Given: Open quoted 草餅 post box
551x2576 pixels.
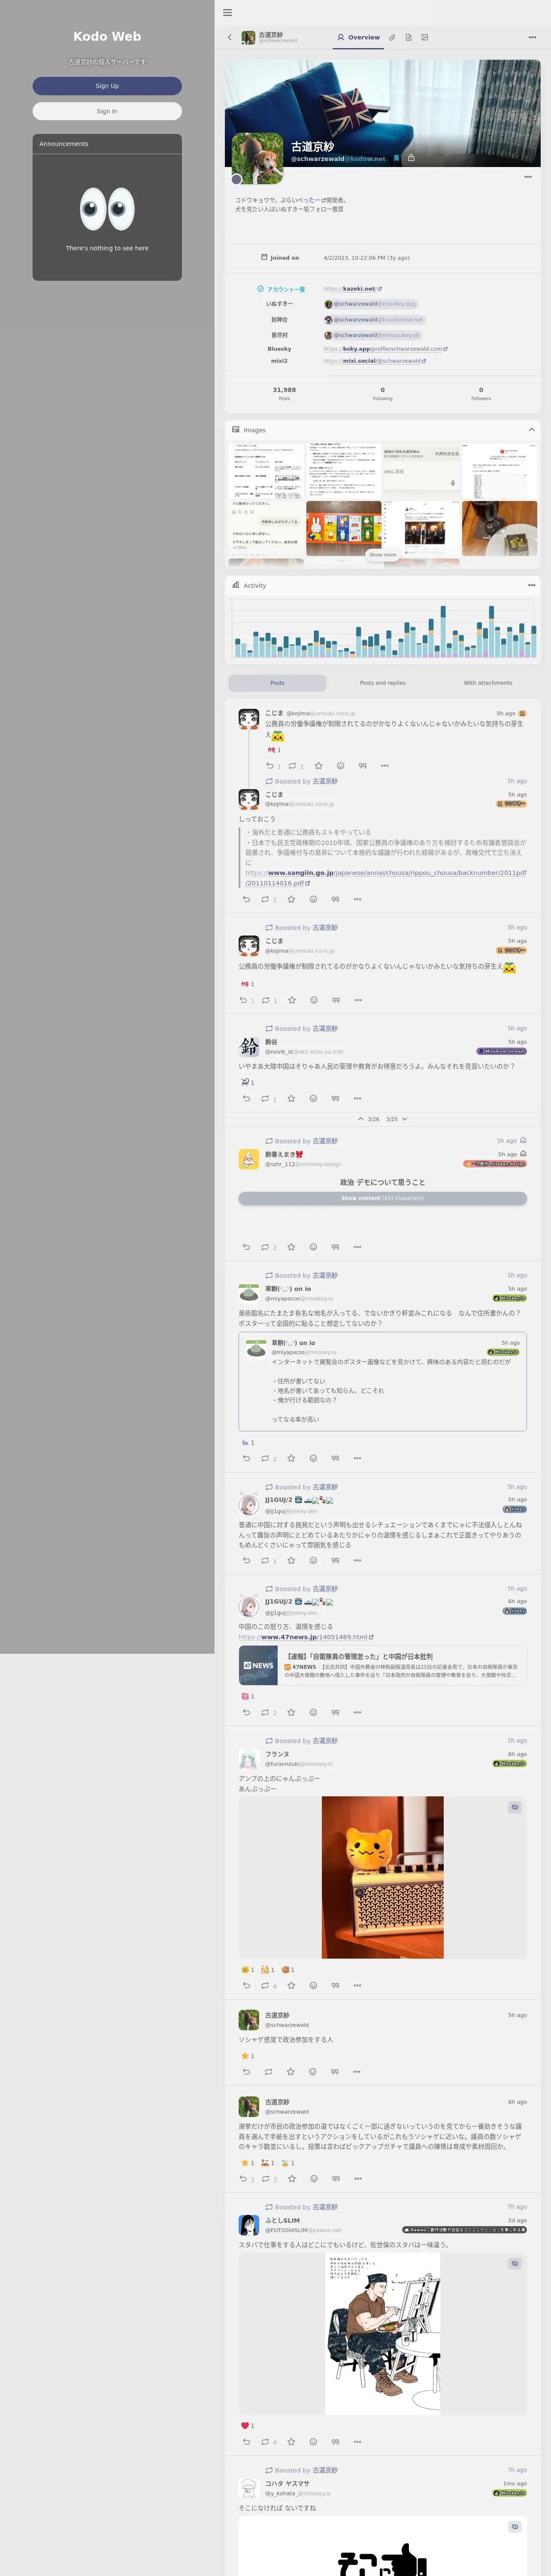Looking at the screenshot, I should pos(383,1382).
